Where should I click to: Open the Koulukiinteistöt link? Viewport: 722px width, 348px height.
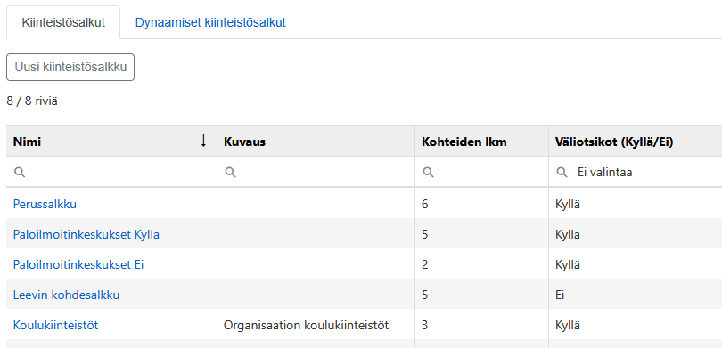(56, 325)
